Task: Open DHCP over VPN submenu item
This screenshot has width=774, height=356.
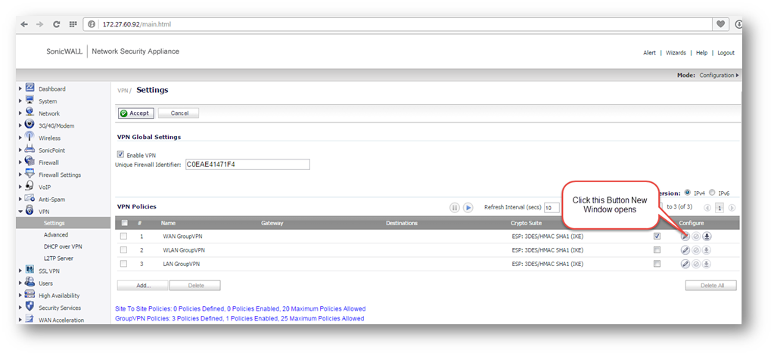Action: click(63, 246)
